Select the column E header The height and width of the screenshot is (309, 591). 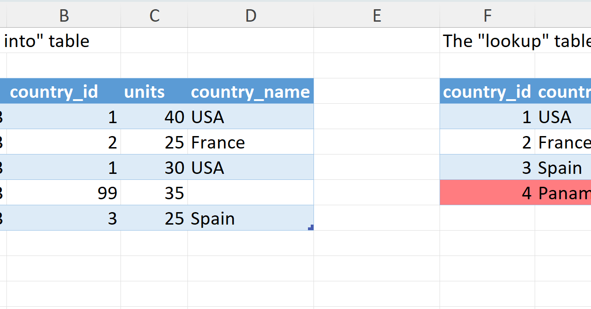point(377,16)
